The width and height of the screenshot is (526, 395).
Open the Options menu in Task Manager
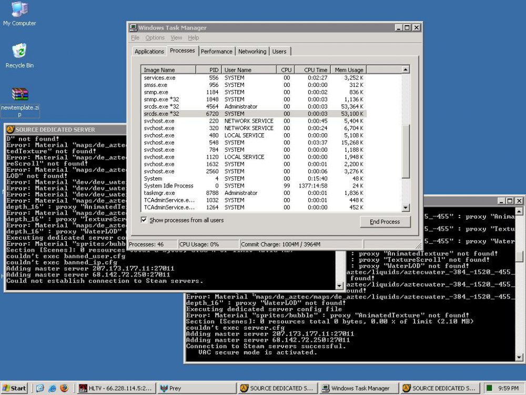point(155,38)
